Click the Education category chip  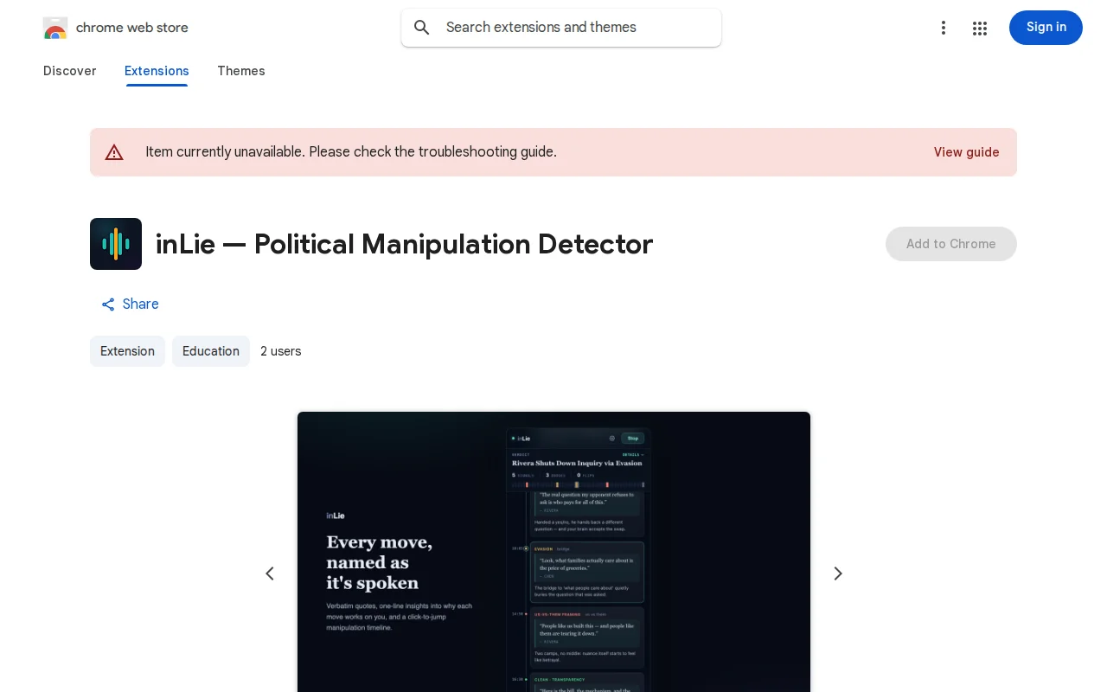(211, 351)
